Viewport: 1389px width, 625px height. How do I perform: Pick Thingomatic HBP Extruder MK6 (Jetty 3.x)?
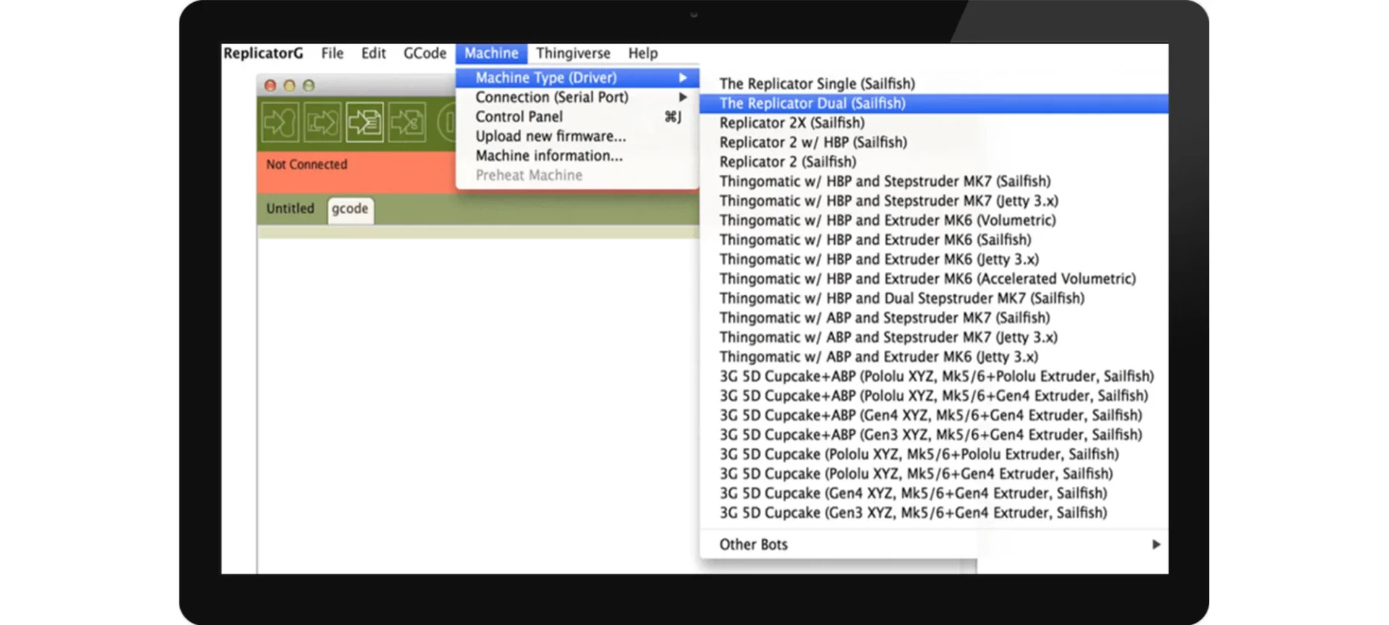point(934,260)
